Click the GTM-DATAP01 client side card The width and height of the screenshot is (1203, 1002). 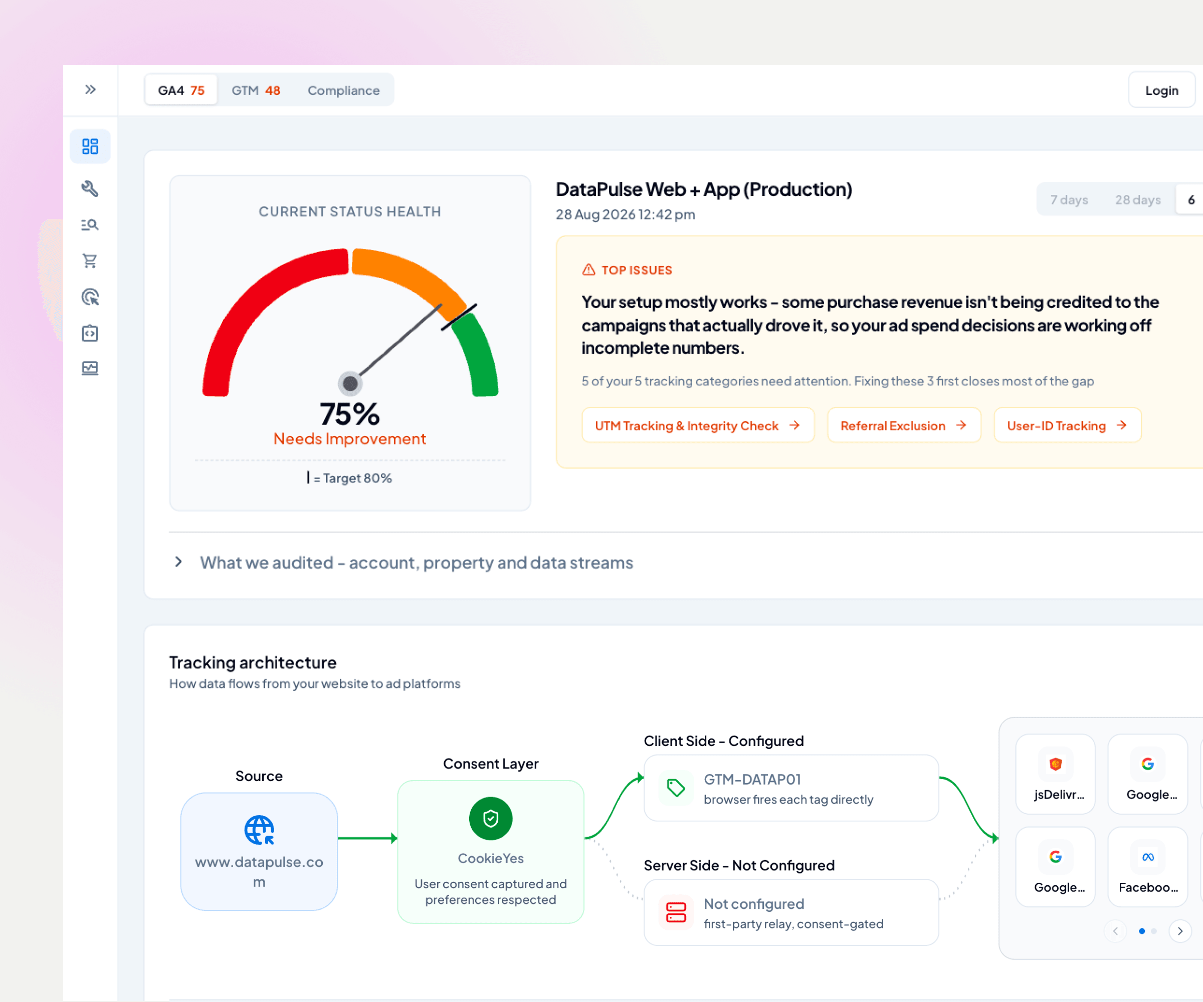pyautogui.click(x=791, y=789)
